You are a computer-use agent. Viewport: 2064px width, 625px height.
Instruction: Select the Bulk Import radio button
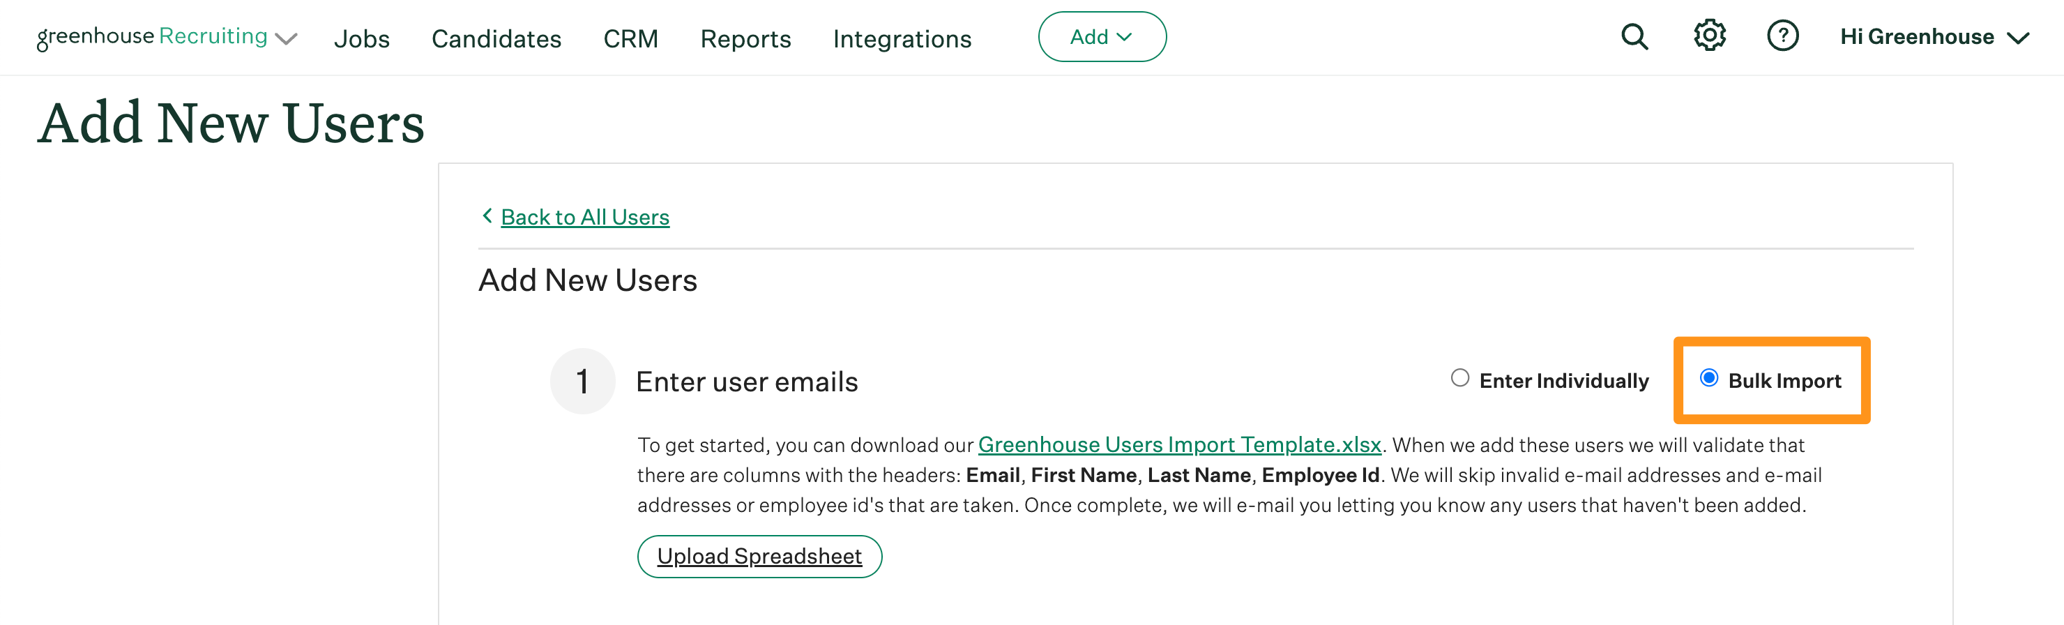point(1708,377)
